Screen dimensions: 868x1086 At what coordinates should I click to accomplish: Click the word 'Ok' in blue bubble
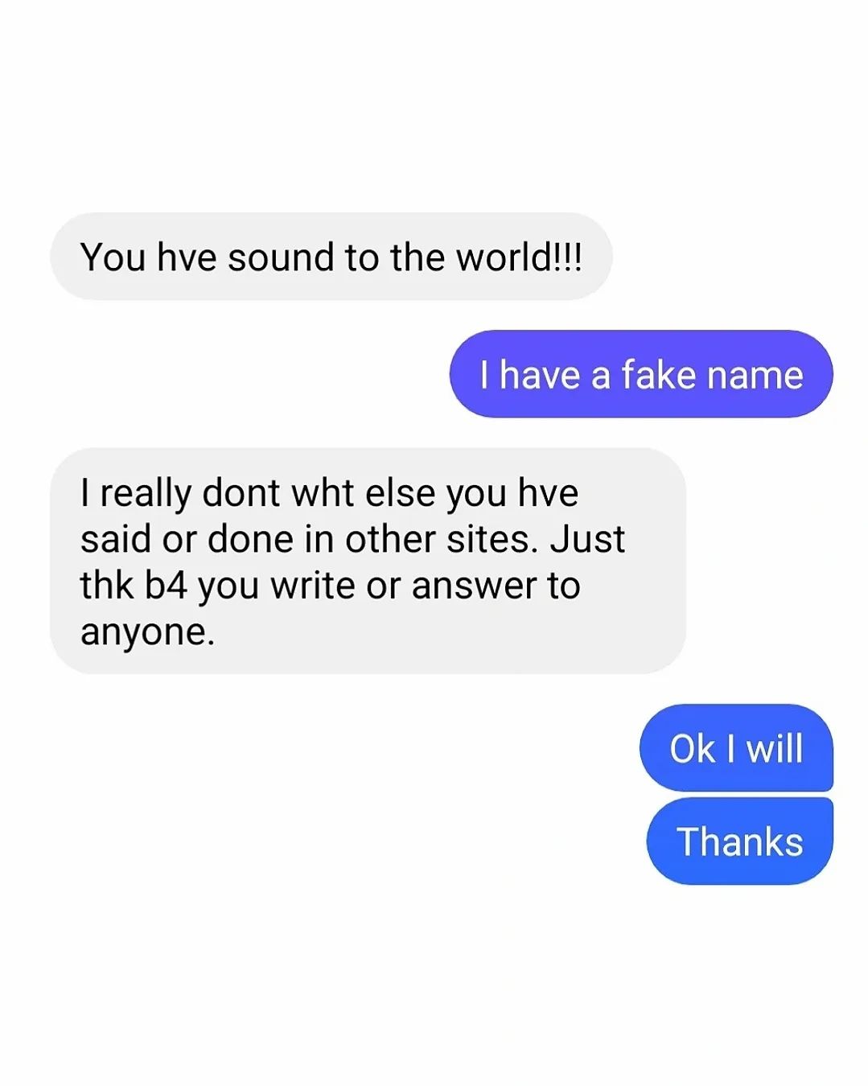(693, 749)
